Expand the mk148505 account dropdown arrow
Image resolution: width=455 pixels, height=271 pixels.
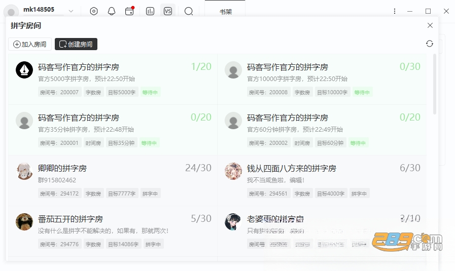point(71,11)
